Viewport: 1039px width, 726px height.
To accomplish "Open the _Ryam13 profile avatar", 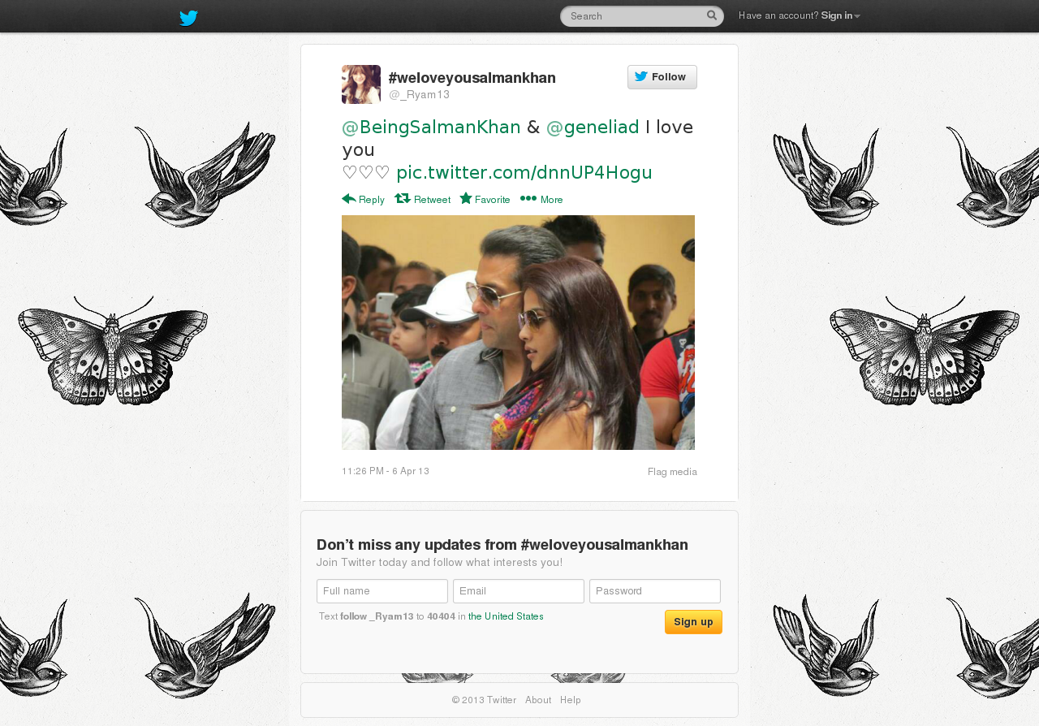I will [361, 84].
